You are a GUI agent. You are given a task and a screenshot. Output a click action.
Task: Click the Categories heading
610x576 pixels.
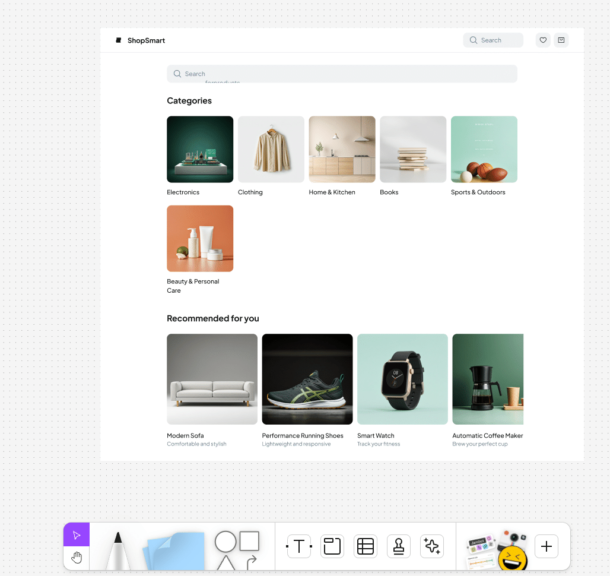click(189, 101)
